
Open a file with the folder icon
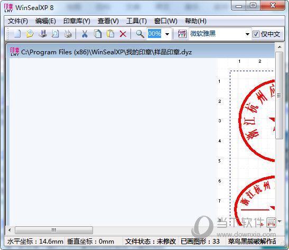coord(30,34)
